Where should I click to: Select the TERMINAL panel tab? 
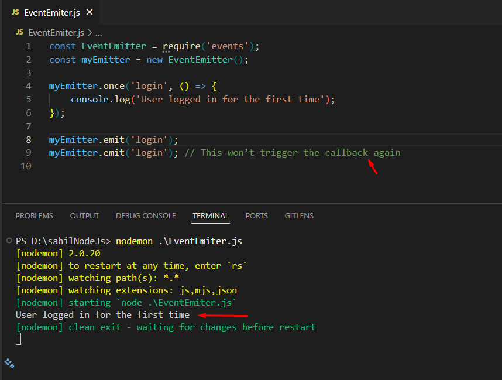pos(211,216)
